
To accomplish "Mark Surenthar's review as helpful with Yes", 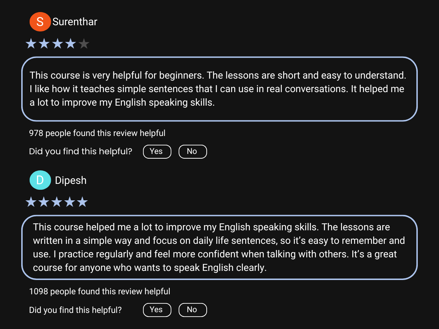I will pyautogui.click(x=157, y=152).
